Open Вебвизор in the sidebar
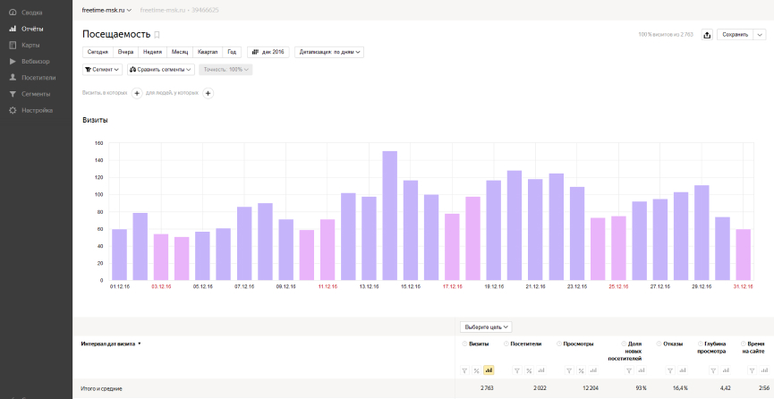The image size is (774, 399). pyautogui.click(x=30, y=61)
